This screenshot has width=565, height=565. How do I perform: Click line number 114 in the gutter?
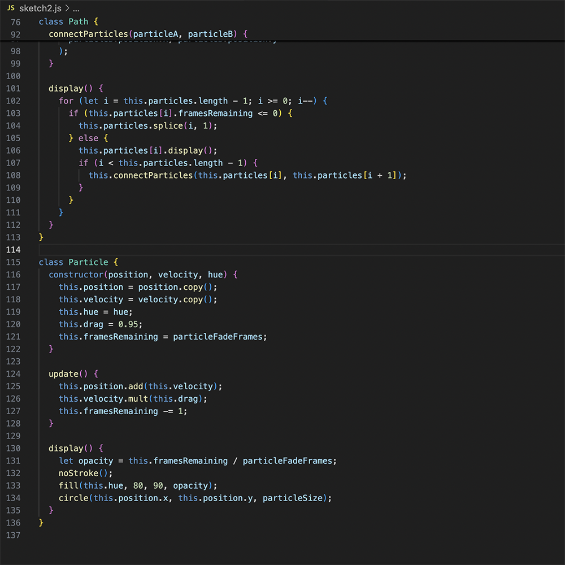point(14,249)
